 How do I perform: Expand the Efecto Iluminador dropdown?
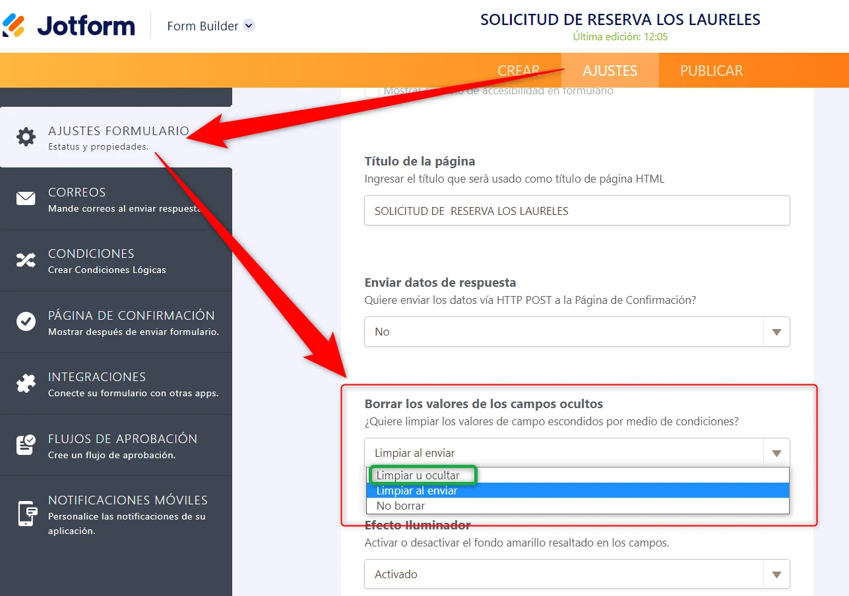click(778, 574)
